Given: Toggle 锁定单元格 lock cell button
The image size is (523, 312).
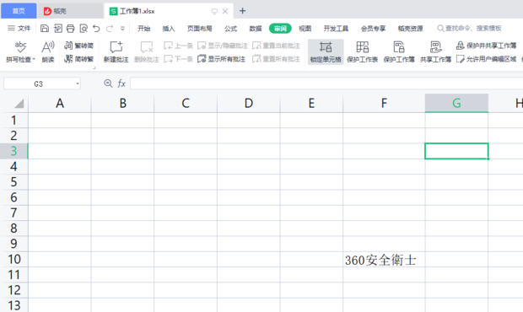Looking at the screenshot, I should [x=326, y=51].
